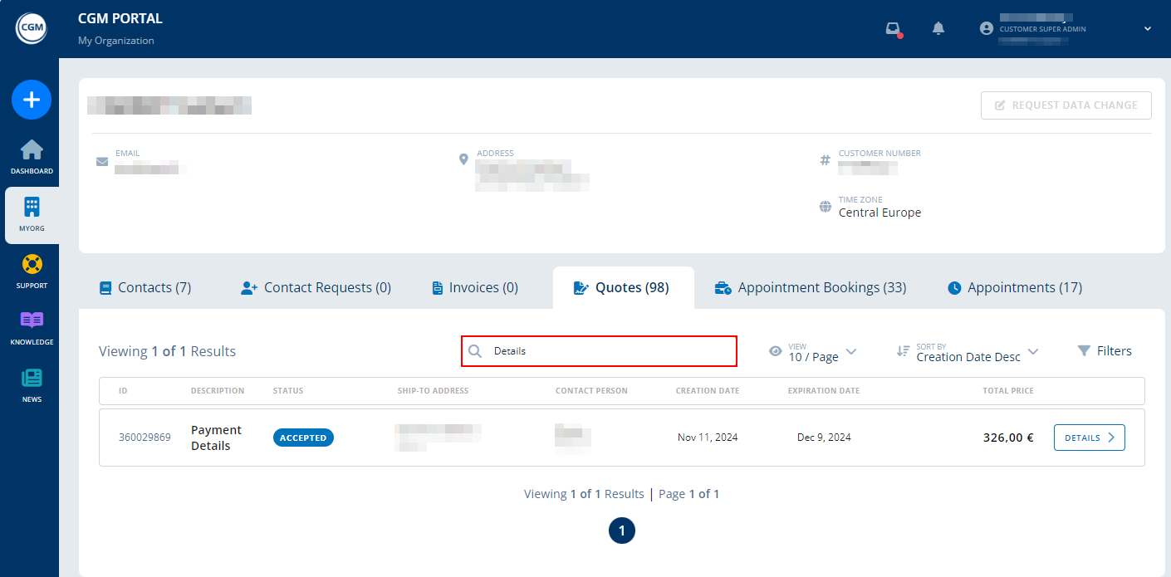Open the inbox tray with red dot

[893, 29]
